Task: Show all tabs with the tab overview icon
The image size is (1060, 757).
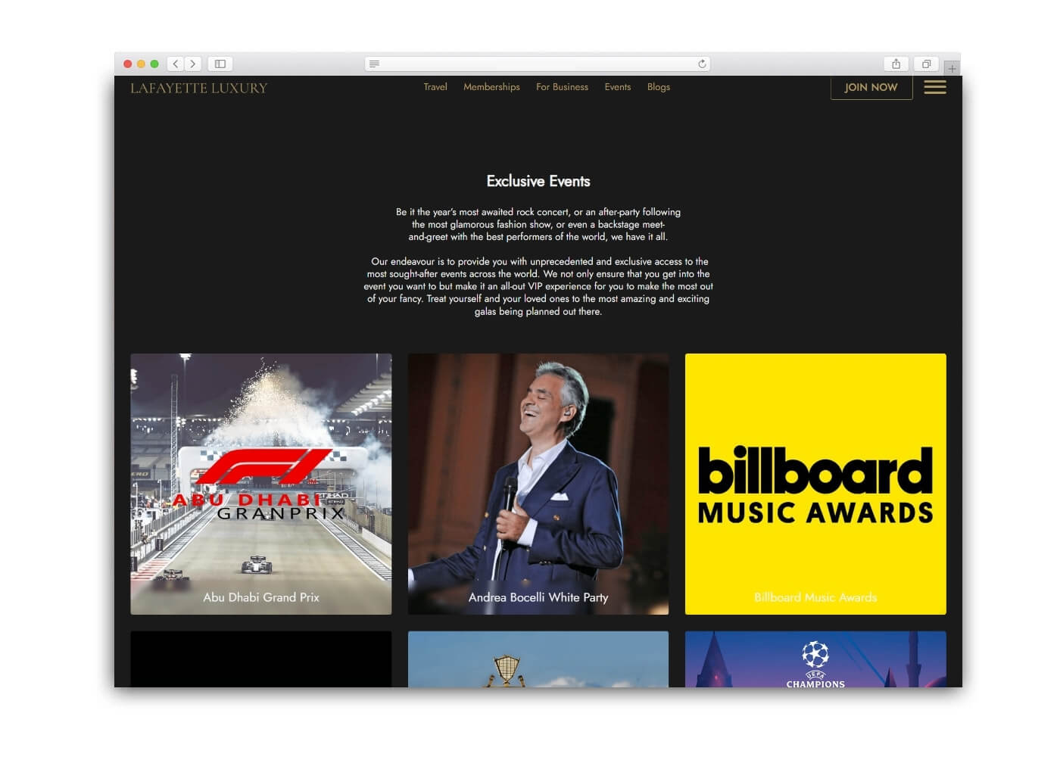Action: [x=926, y=64]
